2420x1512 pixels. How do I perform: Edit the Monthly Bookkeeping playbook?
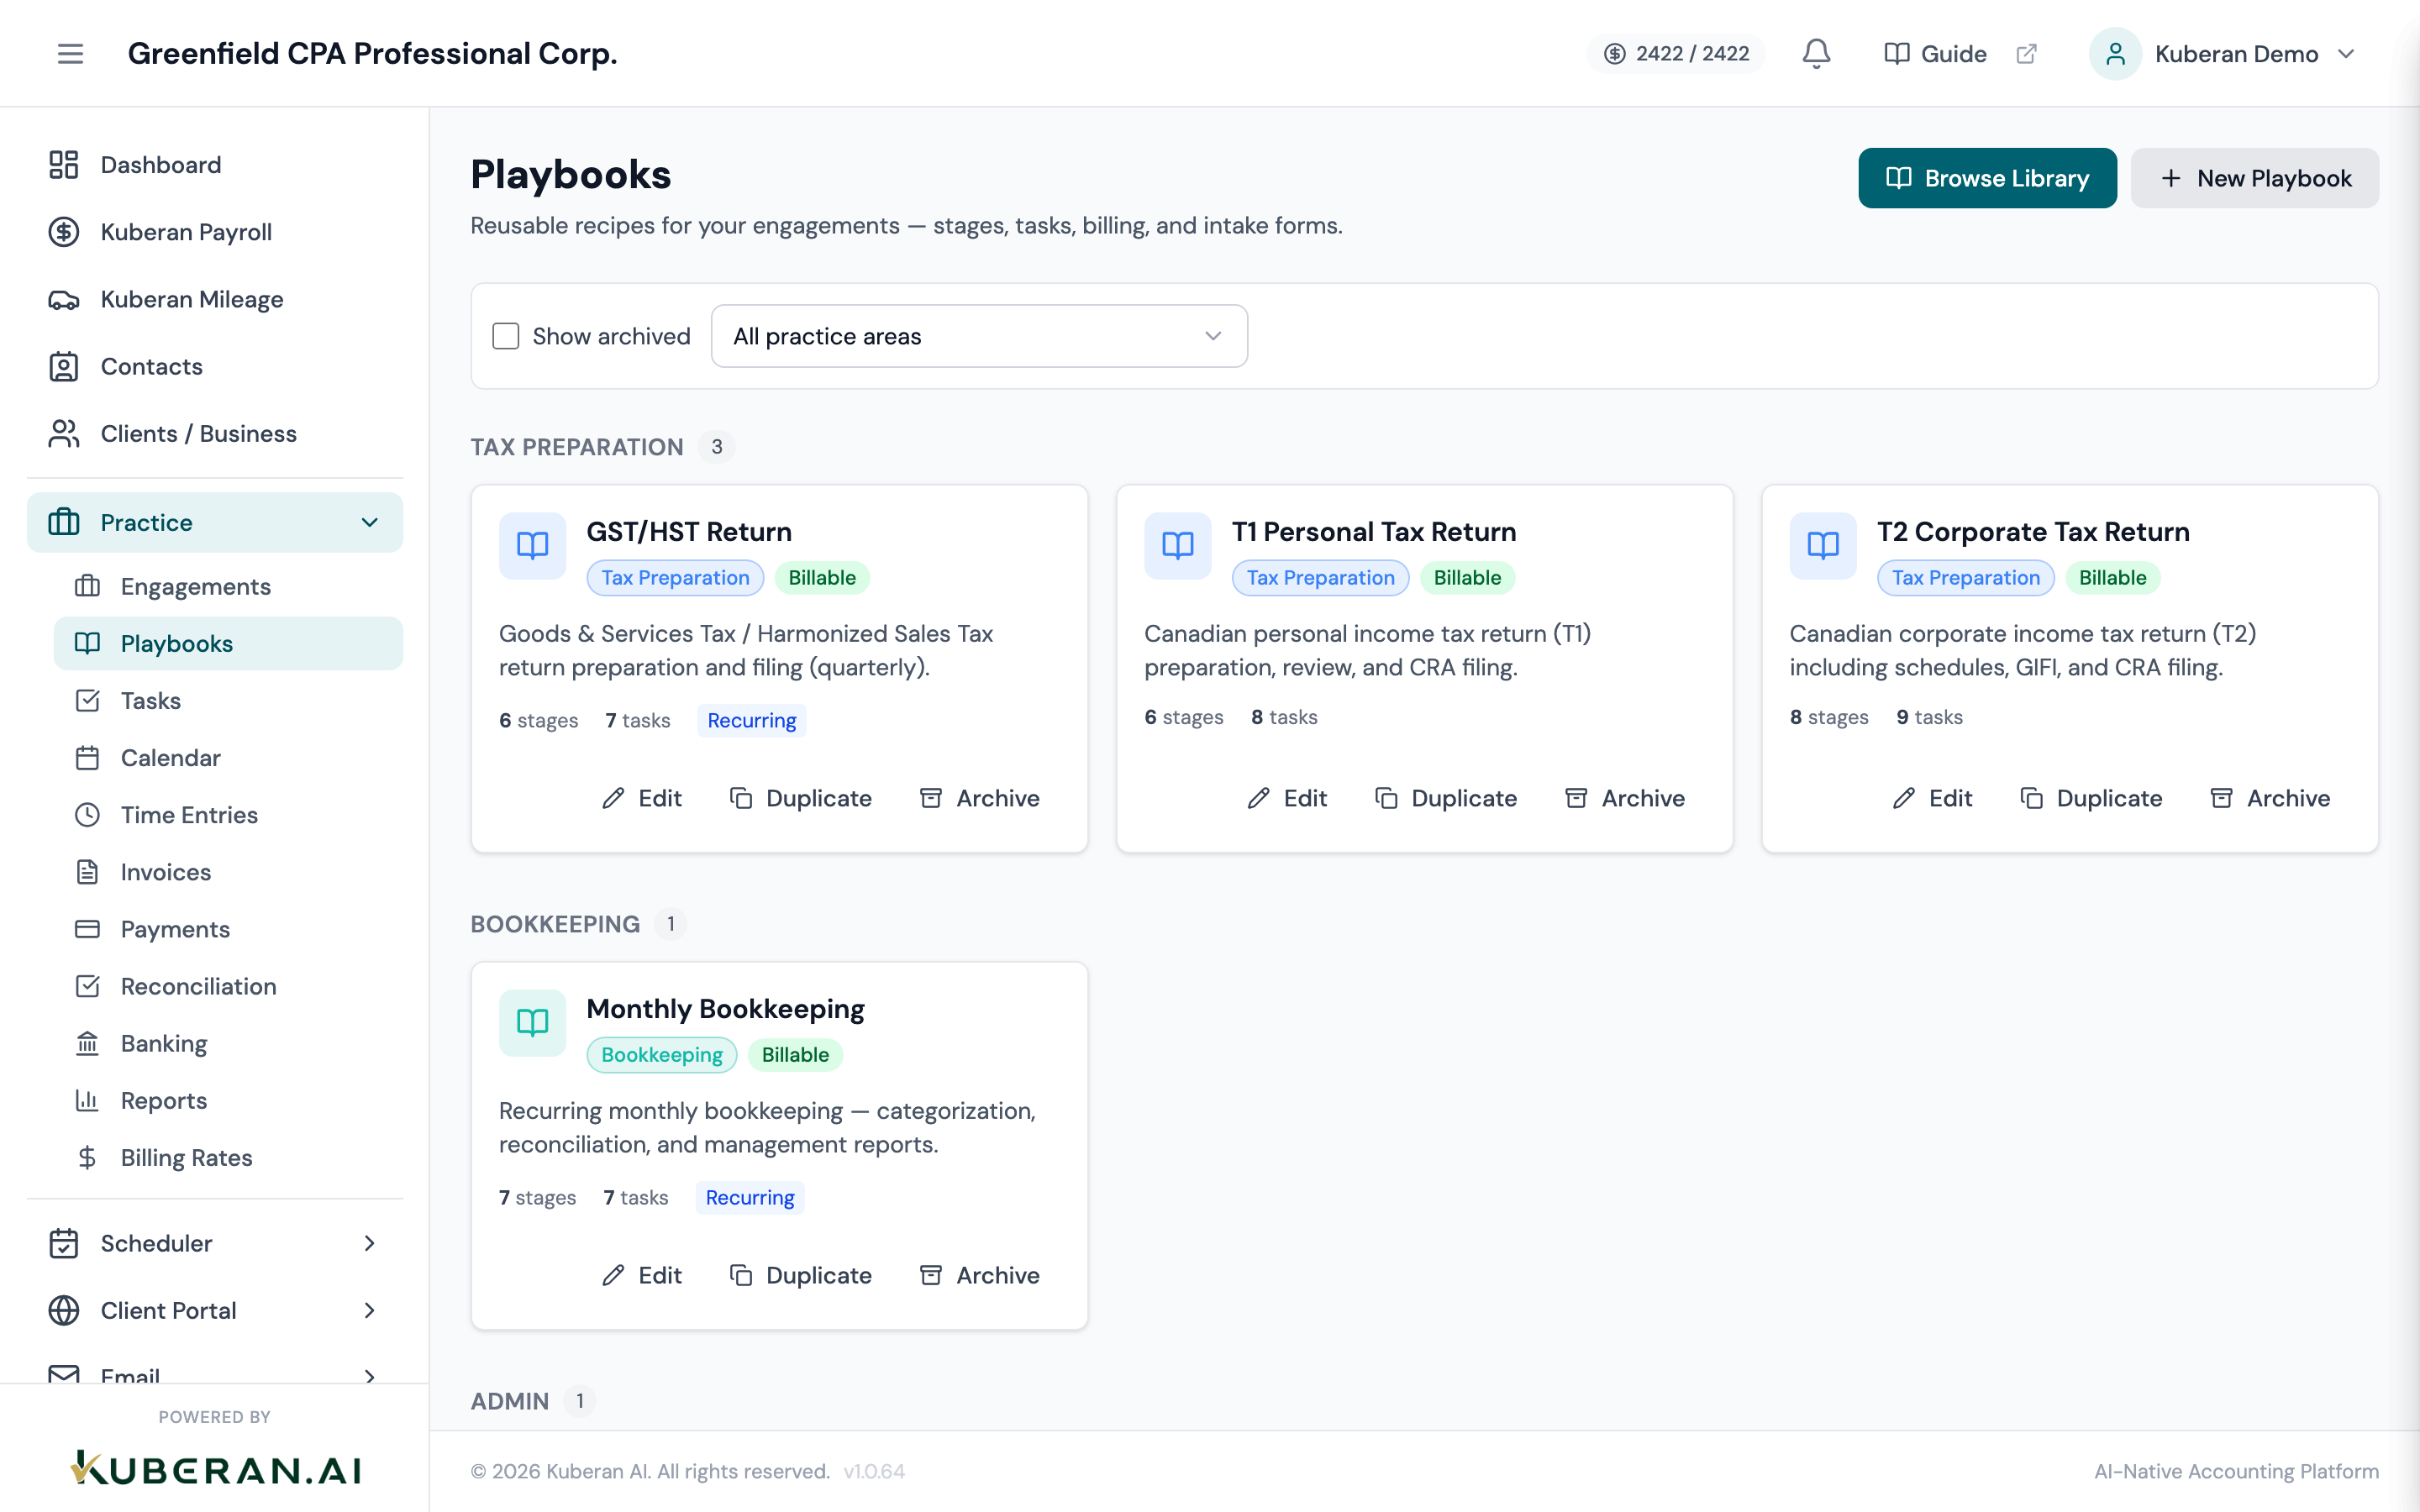coord(641,1275)
